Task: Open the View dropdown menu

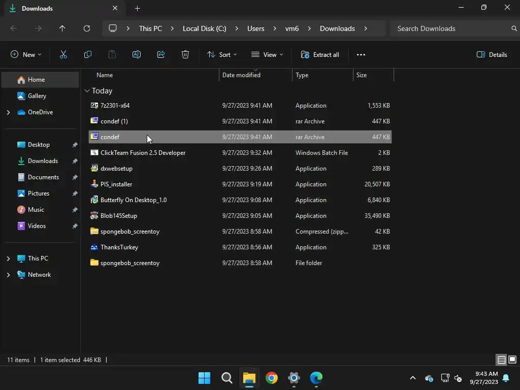Action: click(267, 54)
